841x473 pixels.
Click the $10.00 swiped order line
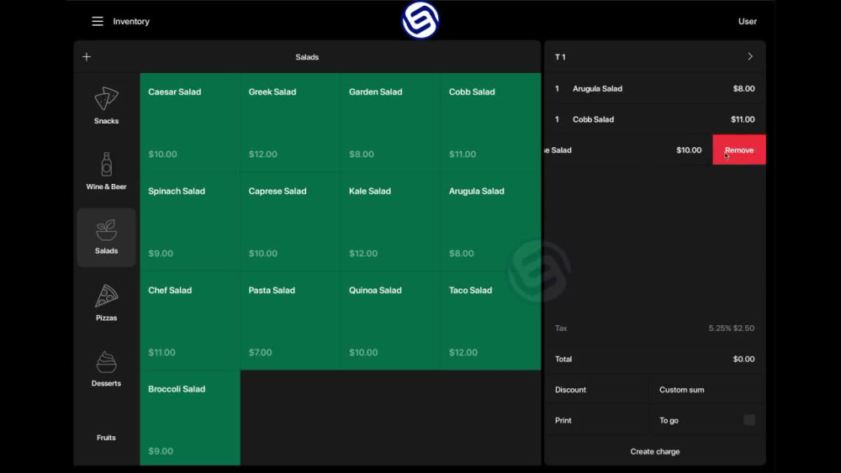[x=628, y=150]
